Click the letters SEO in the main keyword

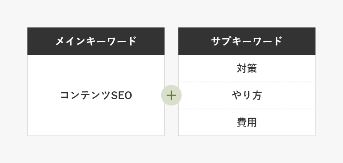coord(122,96)
